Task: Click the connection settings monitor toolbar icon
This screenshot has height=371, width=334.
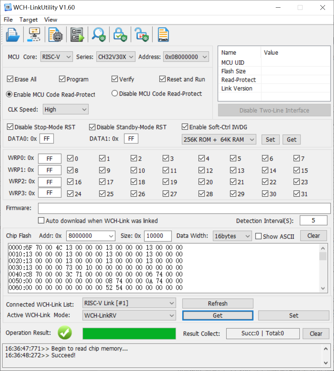Action: (x=34, y=34)
